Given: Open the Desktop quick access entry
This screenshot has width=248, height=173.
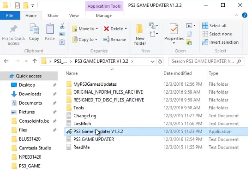Looking at the screenshot, I should coord(27,85).
